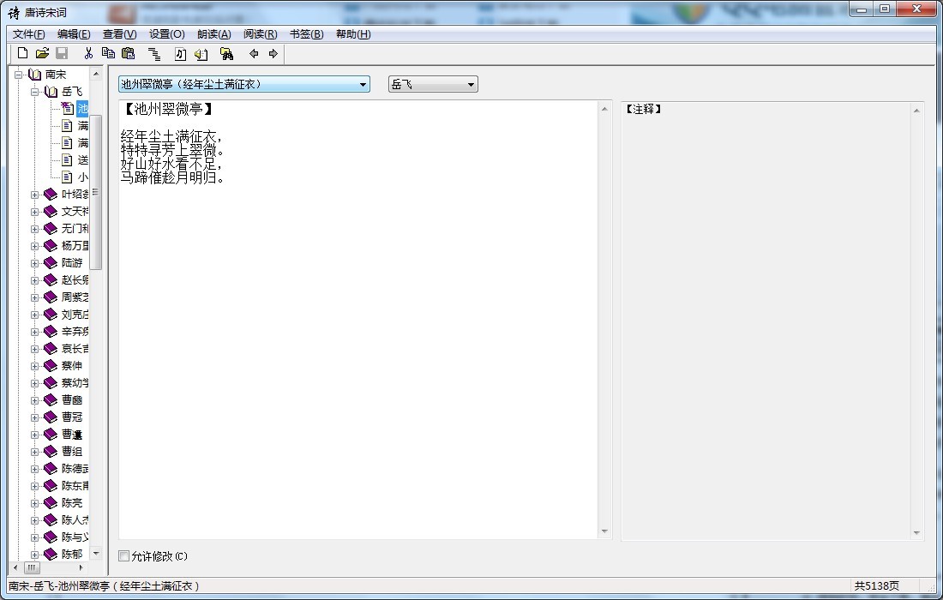Click the music note toolbar icon

(180, 54)
